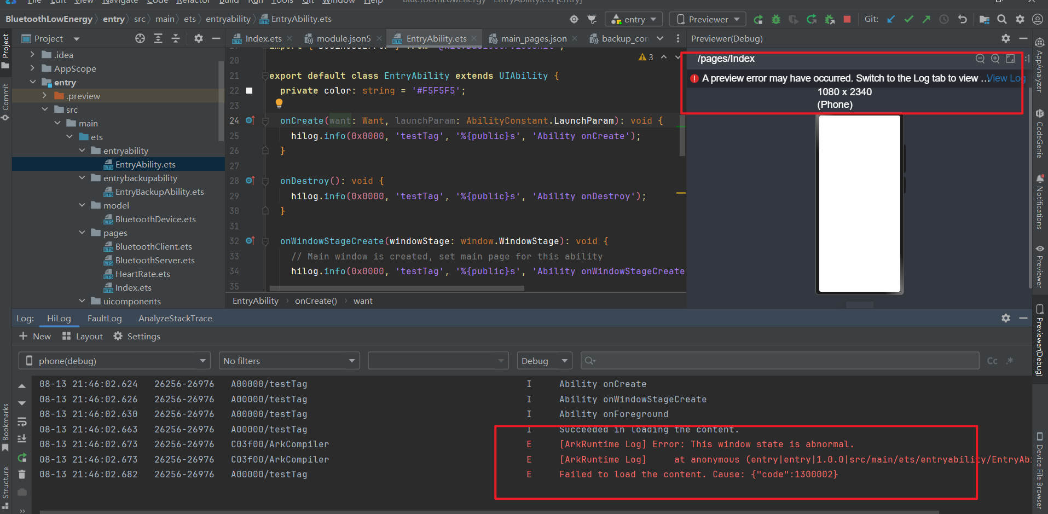Open the project structure folder icon
Viewport: 1048px width, 514px height.
pyautogui.click(x=984, y=19)
